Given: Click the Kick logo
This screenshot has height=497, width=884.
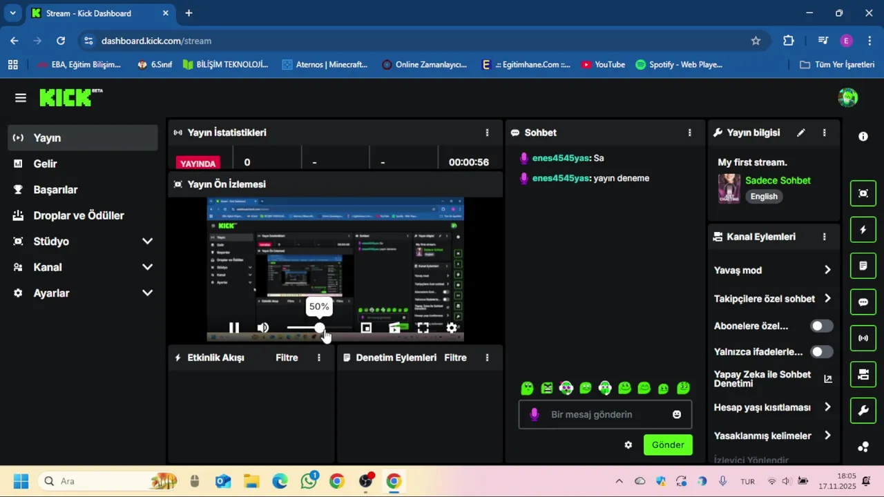Looking at the screenshot, I should pos(70,97).
